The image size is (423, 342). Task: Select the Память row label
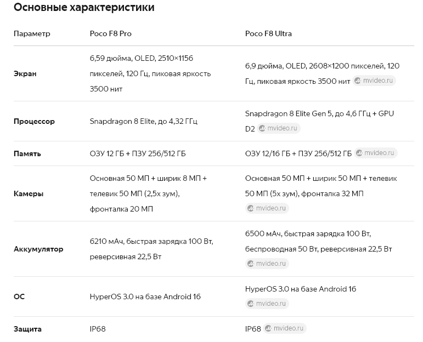(27, 153)
